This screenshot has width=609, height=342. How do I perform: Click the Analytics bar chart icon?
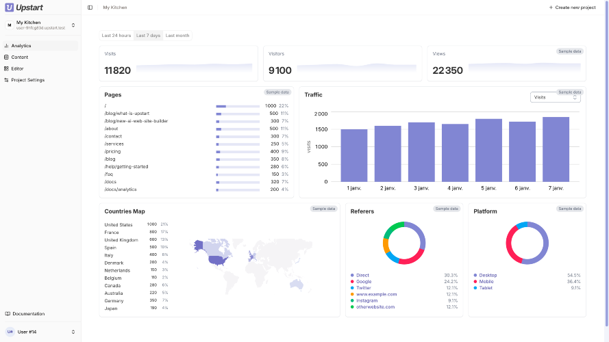tap(6, 46)
